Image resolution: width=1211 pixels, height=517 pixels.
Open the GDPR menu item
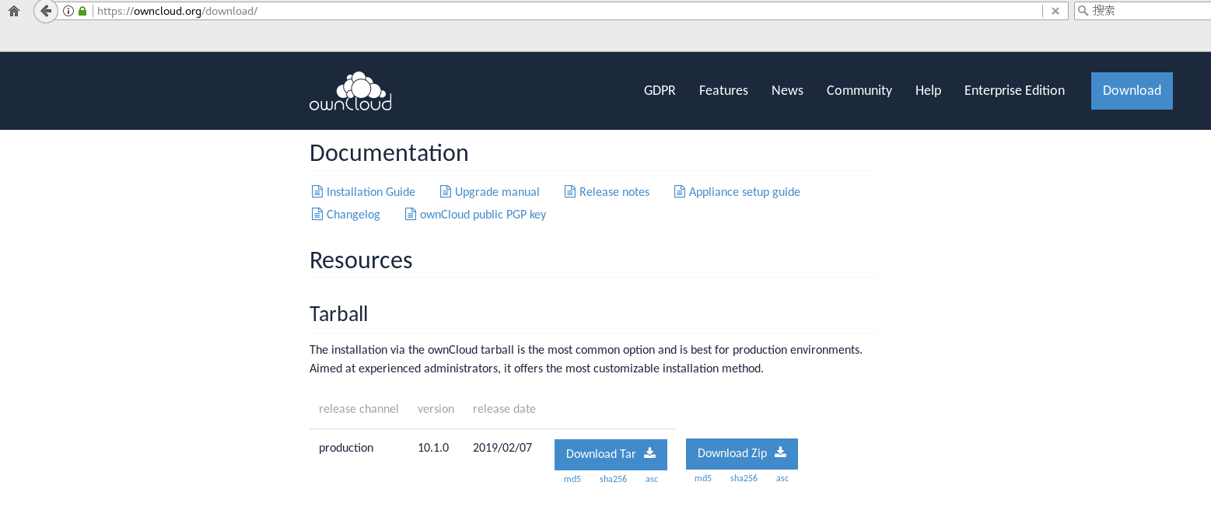point(660,90)
